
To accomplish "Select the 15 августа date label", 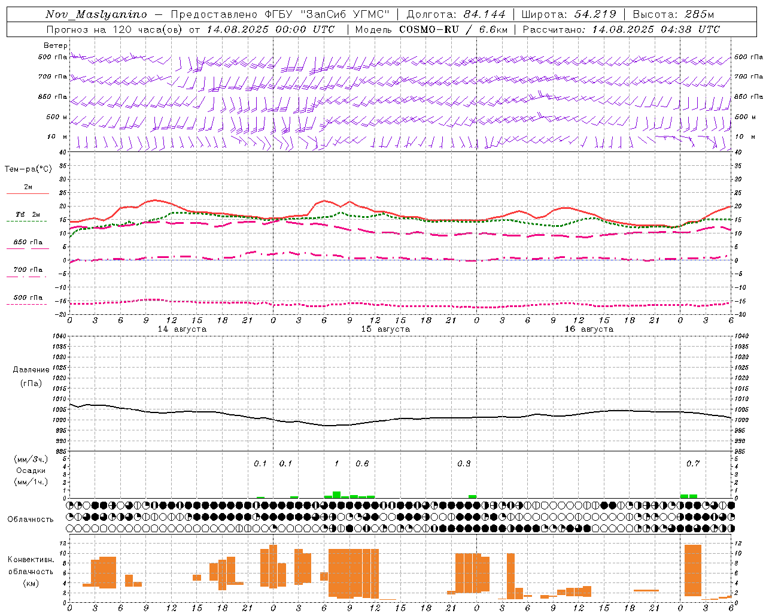I will pyautogui.click(x=385, y=329).
